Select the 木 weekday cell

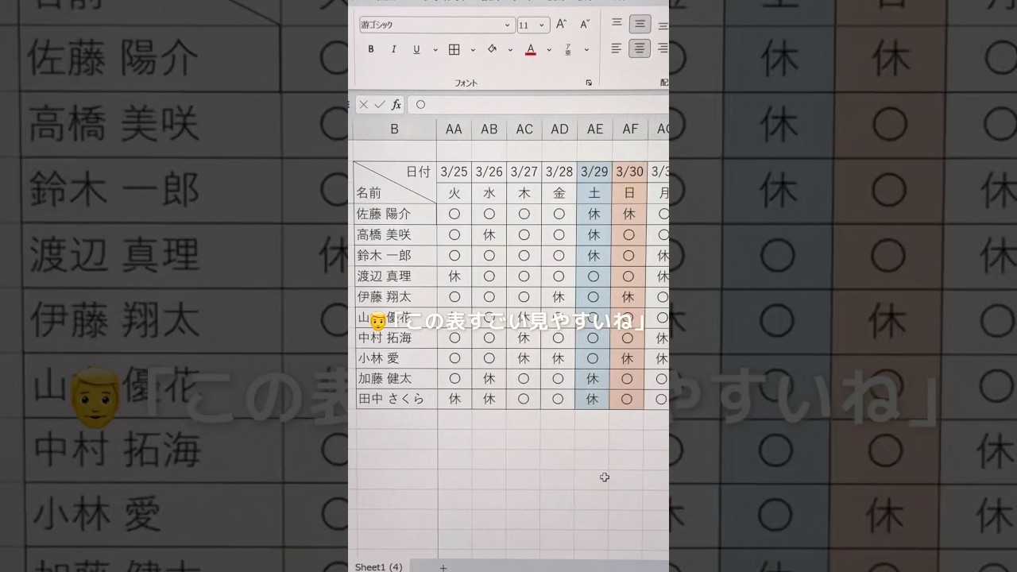524,193
